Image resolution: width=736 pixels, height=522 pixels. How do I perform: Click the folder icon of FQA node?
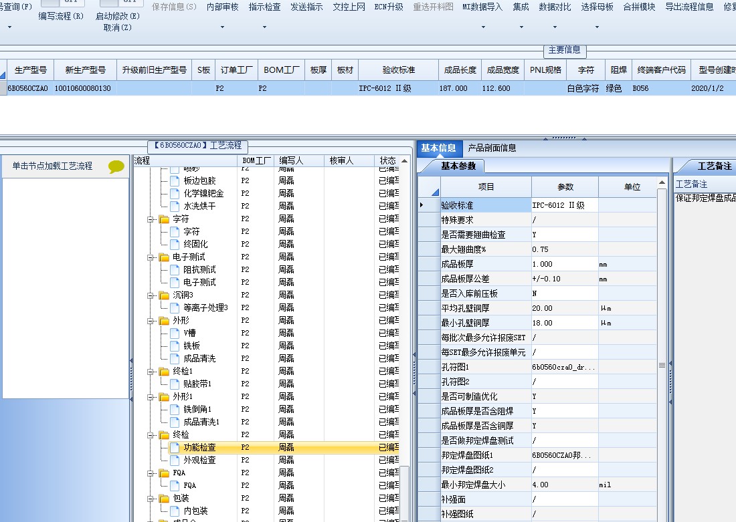pos(164,473)
